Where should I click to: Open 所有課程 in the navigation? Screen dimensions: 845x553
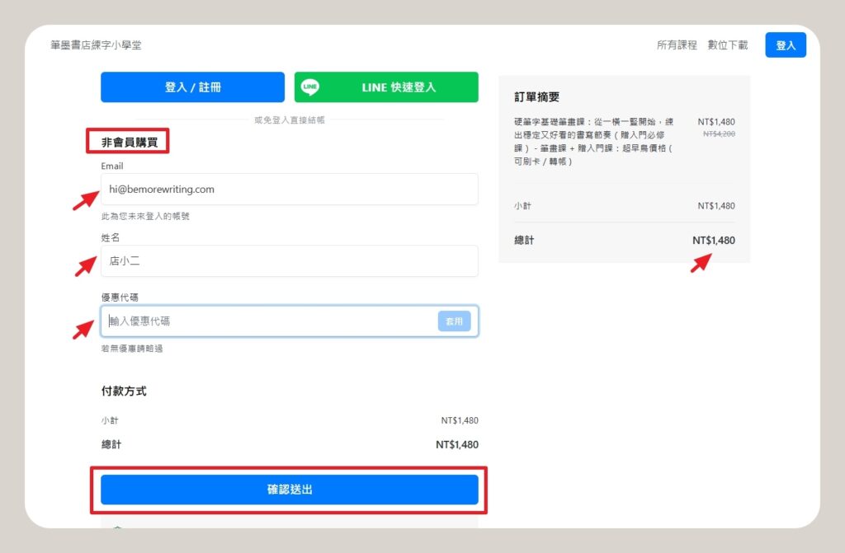[x=677, y=45]
